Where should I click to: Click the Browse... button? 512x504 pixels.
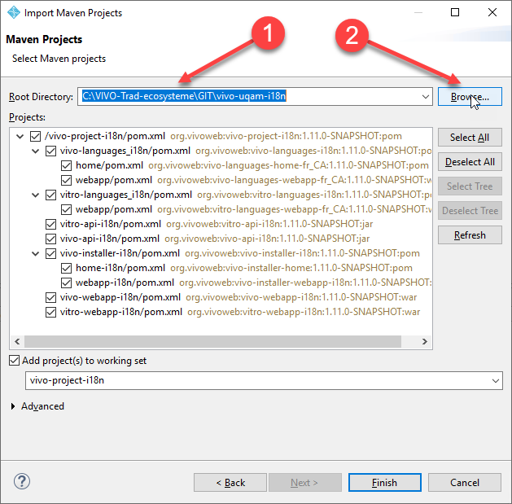[x=470, y=97]
